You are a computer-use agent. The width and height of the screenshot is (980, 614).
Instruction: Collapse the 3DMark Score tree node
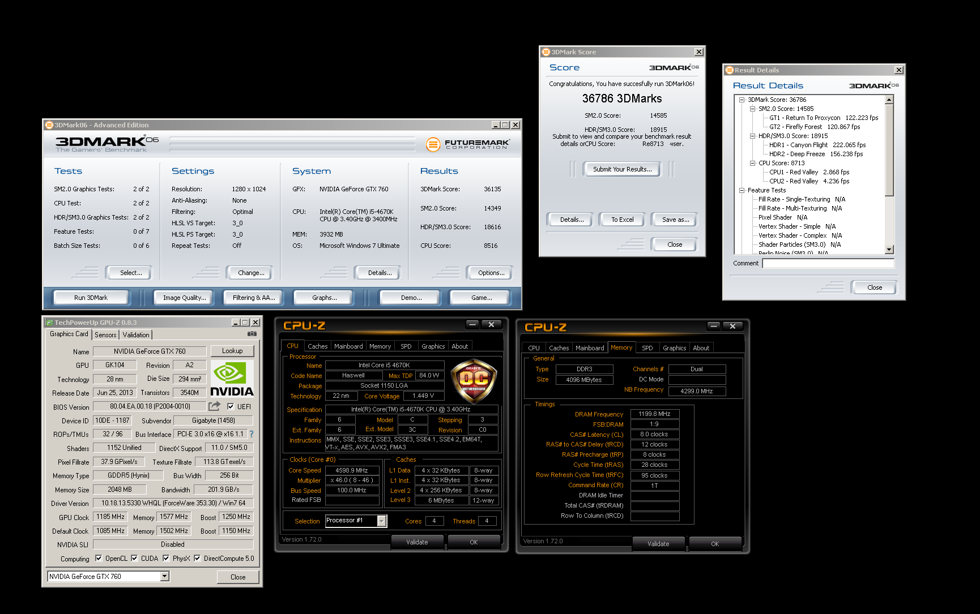tap(742, 100)
